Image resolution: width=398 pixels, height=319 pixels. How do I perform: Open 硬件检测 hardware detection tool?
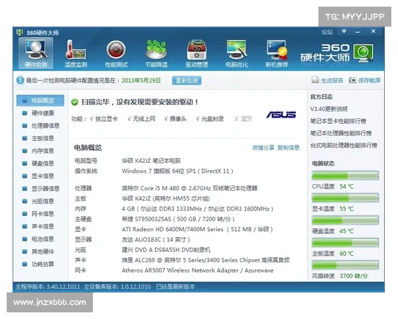click(x=36, y=53)
